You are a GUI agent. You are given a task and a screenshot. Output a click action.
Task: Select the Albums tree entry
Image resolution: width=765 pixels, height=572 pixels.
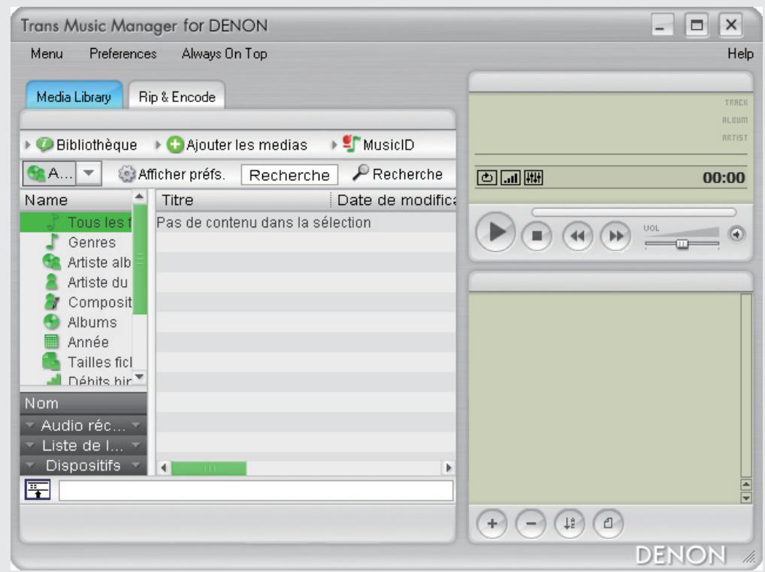pyautogui.click(x=76, y=322)
